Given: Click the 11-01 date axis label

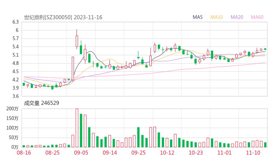Looking at the screenshot, I should pos(224,153).
